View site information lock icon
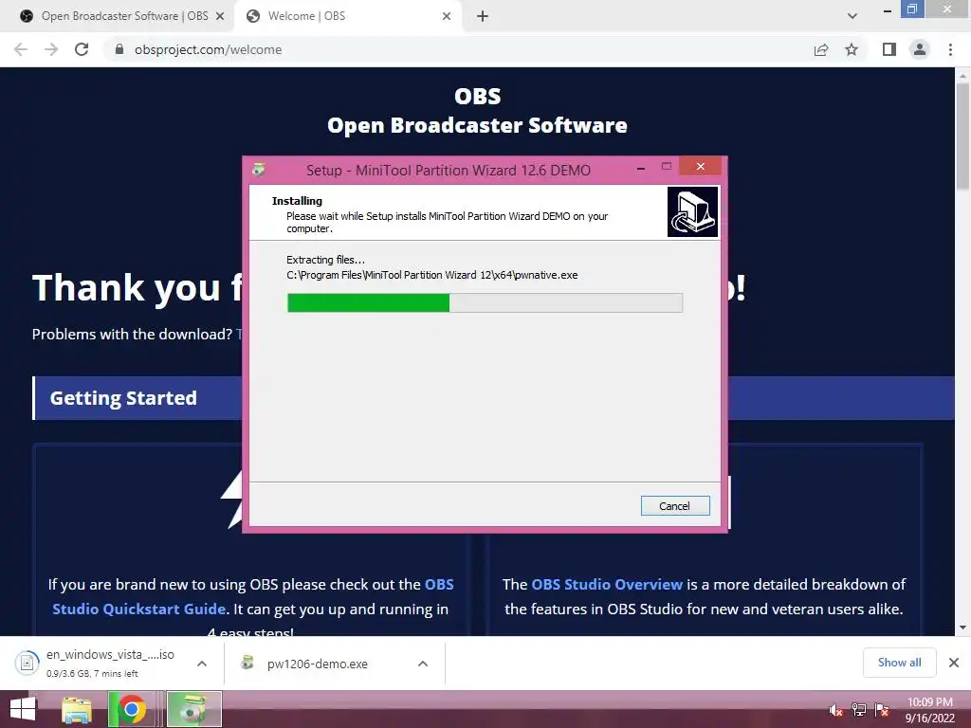The image size is (971, 728). [x=119, y=49]
